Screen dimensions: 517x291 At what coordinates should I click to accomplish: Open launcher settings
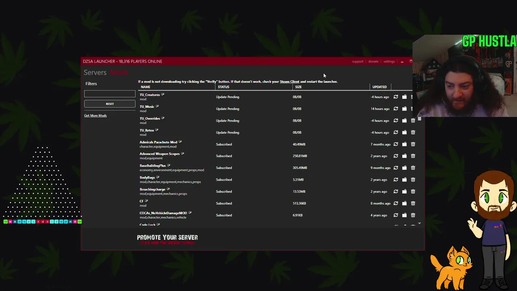point(389,61)
